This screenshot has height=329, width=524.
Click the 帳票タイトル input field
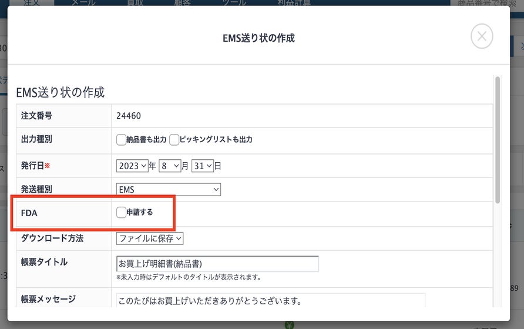217,264
